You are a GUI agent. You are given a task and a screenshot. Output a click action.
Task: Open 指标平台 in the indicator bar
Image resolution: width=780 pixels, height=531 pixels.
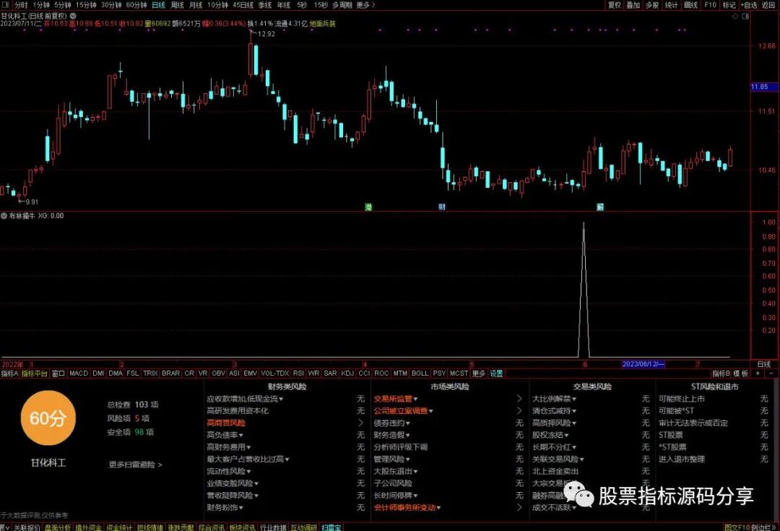click(x=35, y=374)
